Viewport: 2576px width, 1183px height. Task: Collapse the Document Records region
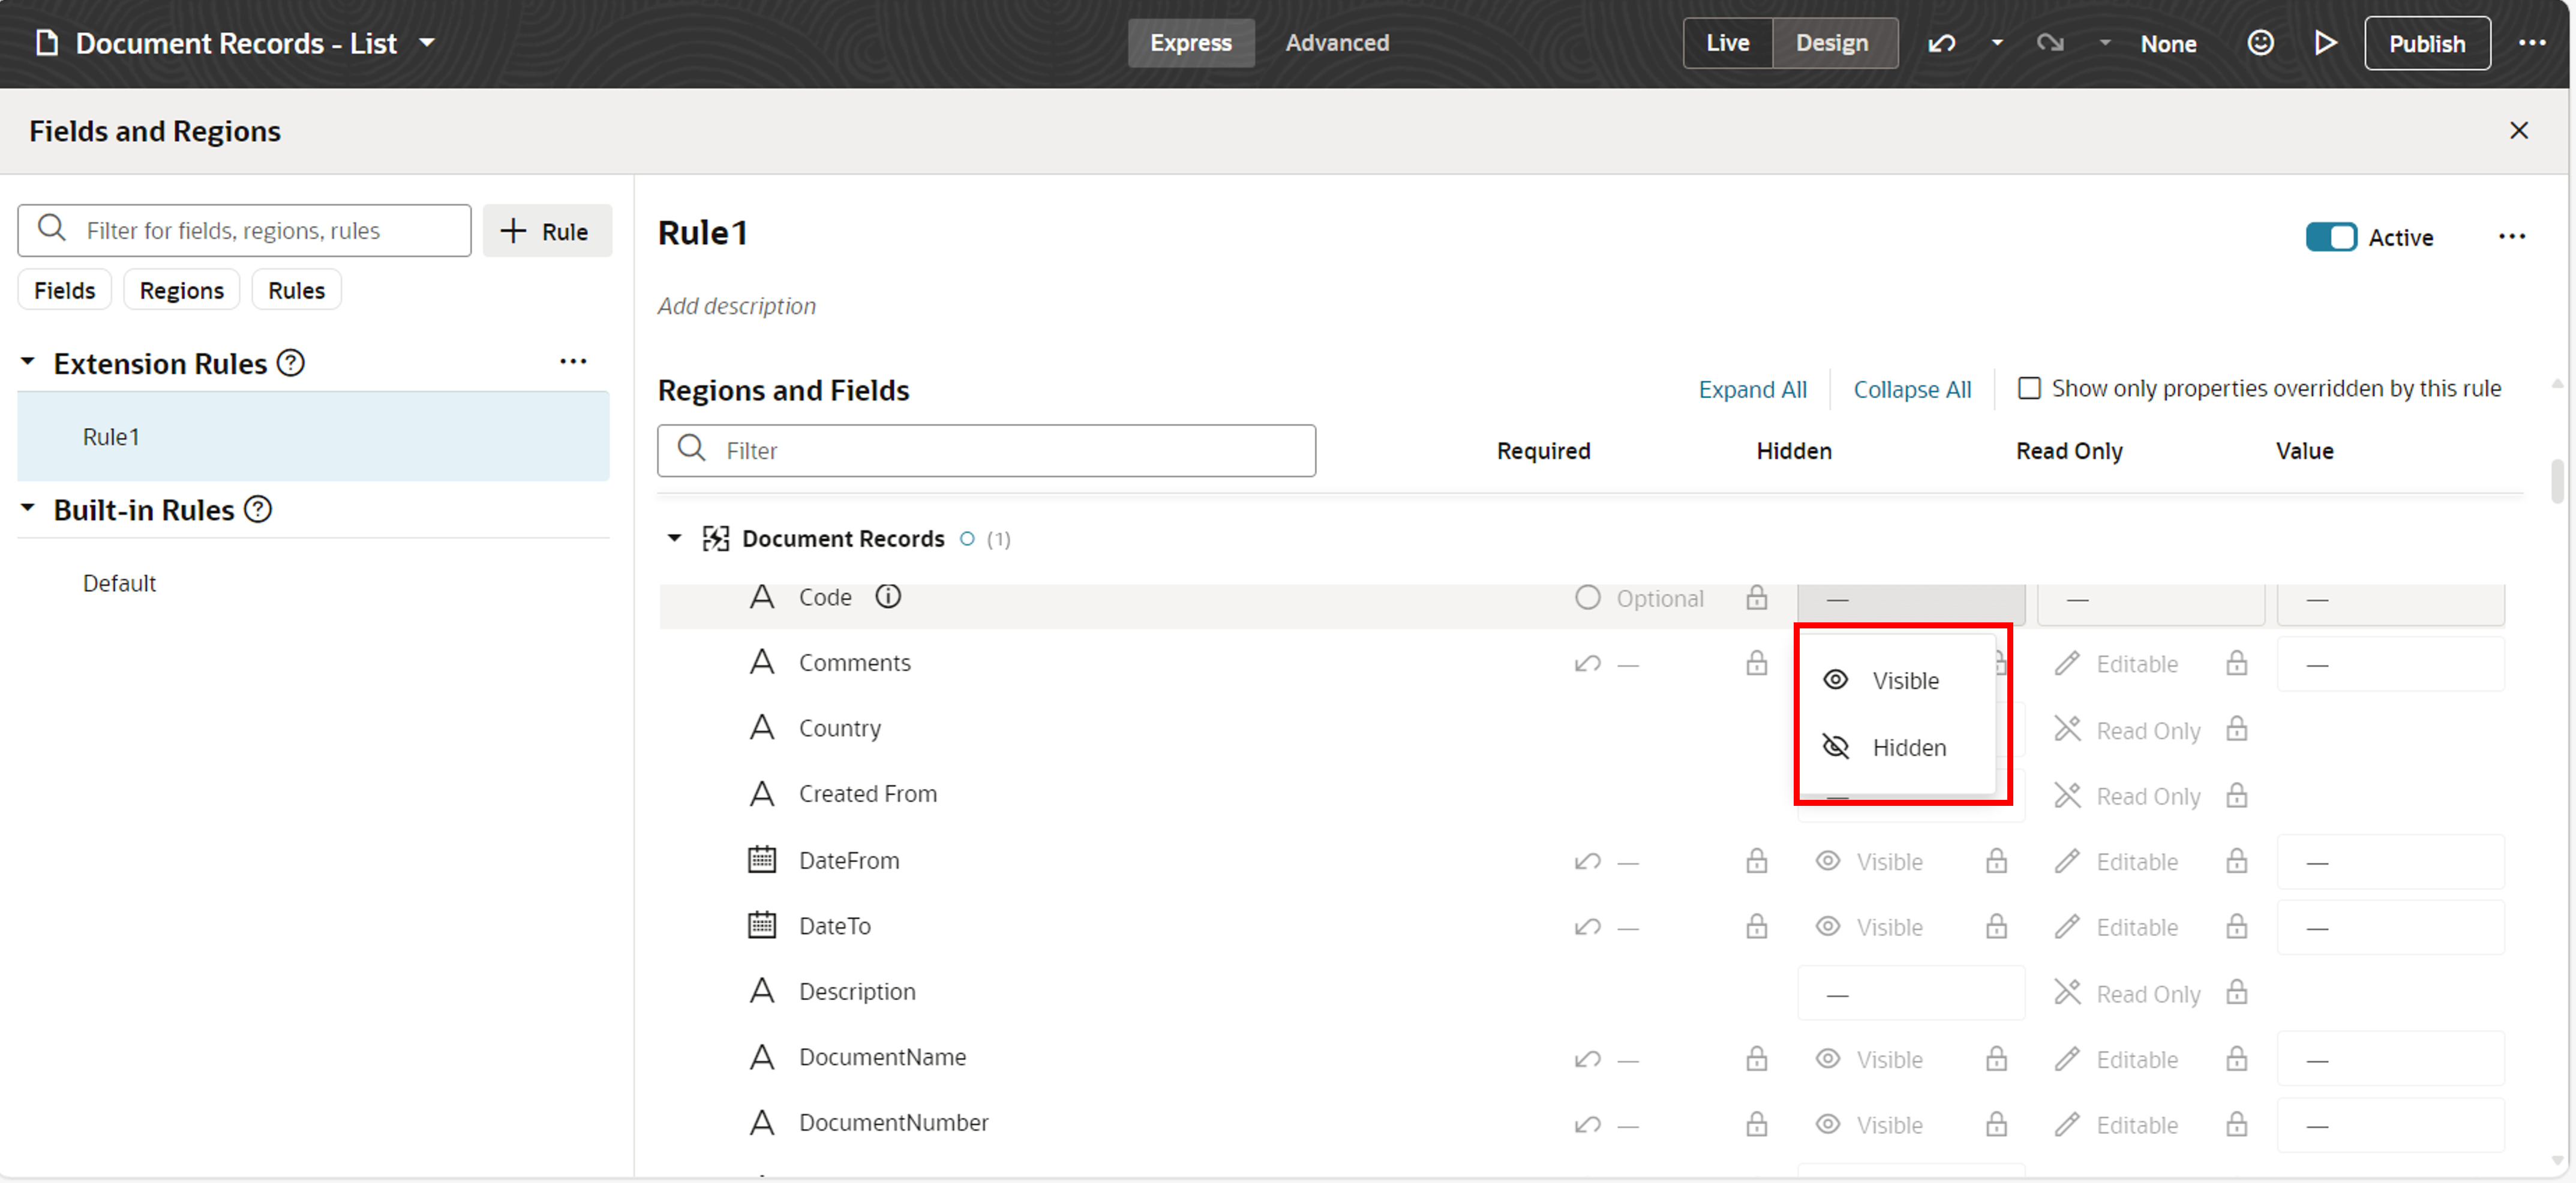pos(675,538)
